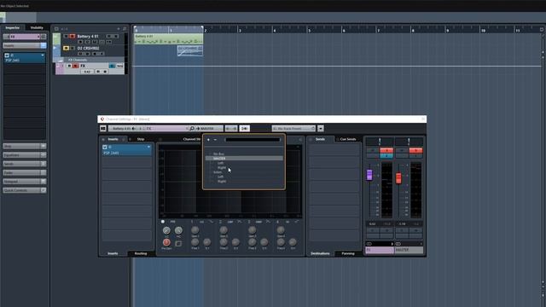Expand Quick Controls section in Inspector

click(25, 190)
